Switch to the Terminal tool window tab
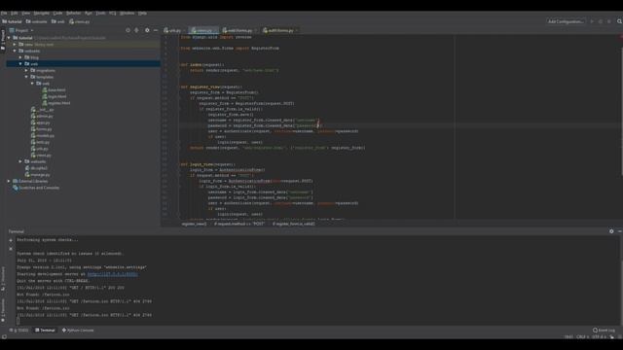The height and width of the screenshot is (350, 623). pos(45,331)
